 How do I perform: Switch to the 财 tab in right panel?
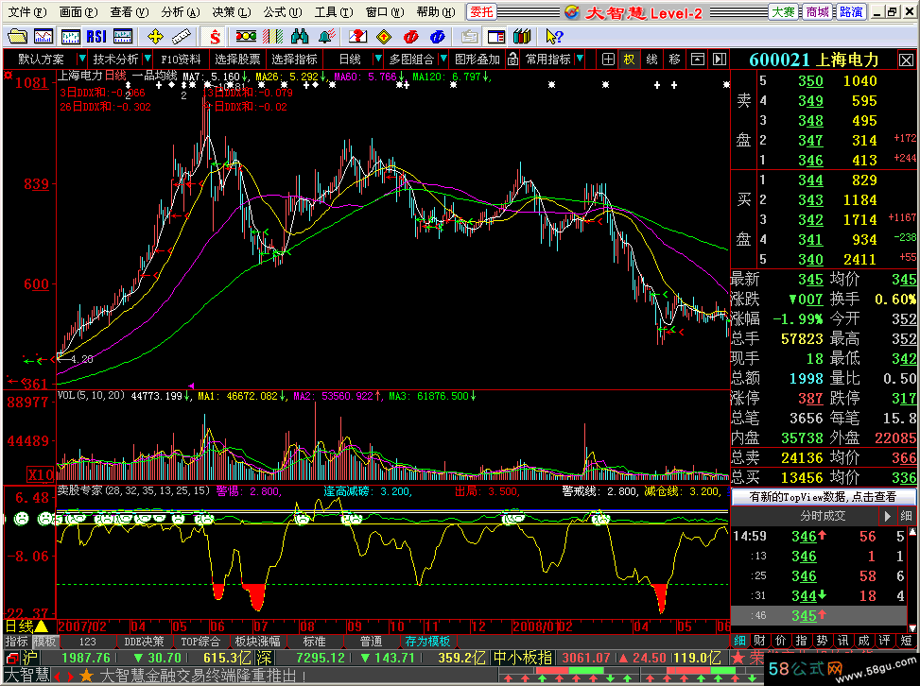(760, 641)
